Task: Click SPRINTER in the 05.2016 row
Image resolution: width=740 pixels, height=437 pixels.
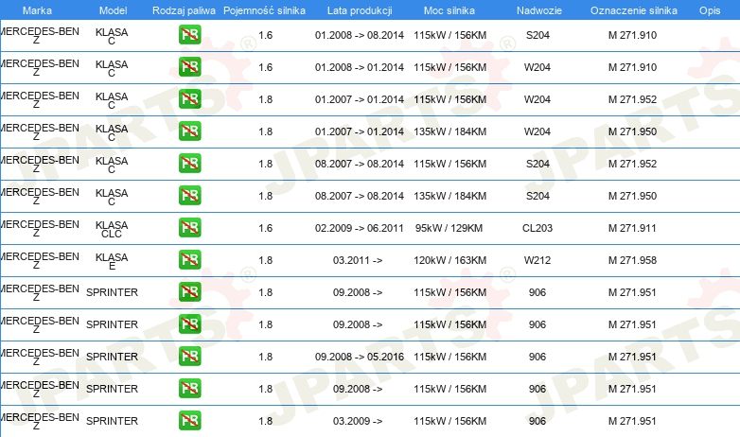Action: (112, 357)
